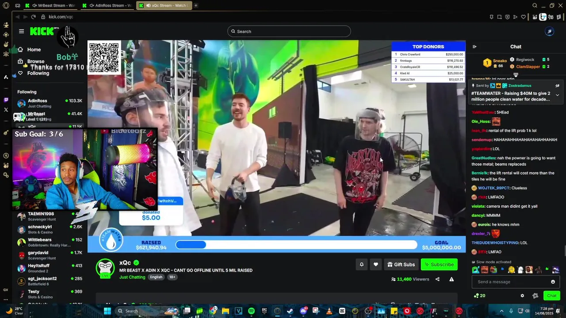Switch to the MrBeast Stream browser tab

click(50, 5)
